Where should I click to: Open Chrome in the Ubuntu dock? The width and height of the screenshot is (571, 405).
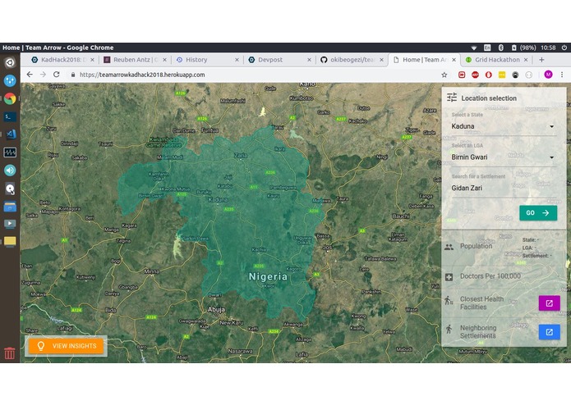point(10,99)
